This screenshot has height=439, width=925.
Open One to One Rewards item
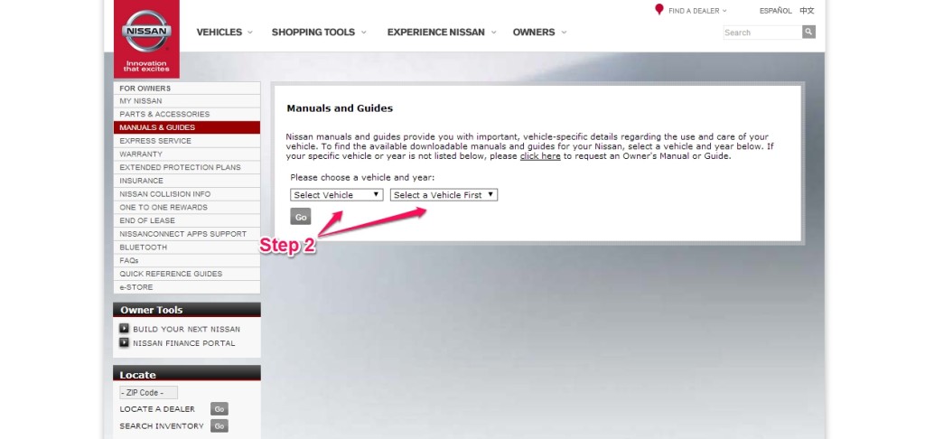click(x=186, y=207)
